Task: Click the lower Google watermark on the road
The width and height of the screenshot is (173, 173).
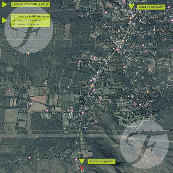Action: [x=84, y=128]
